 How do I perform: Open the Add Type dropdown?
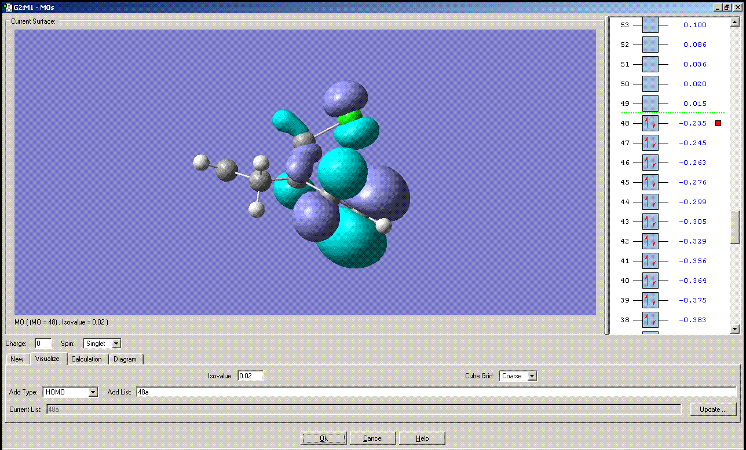[x=93, y=392]
